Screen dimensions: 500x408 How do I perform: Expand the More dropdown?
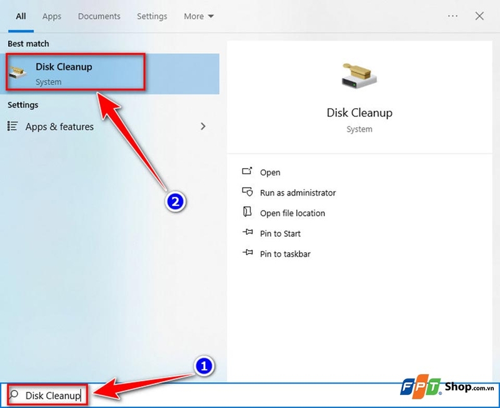click(x=198, y=16)
